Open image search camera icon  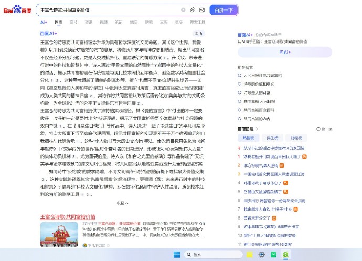(201, 10)
